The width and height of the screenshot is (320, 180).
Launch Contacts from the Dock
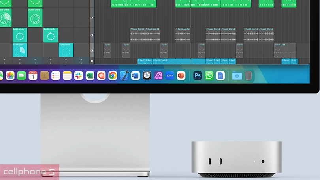tap(44, 76)
